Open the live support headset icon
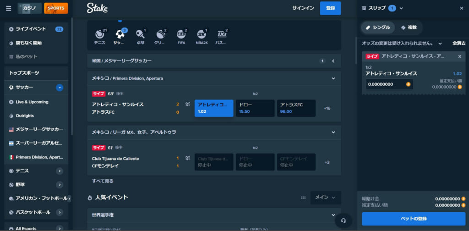 (343, 220)
